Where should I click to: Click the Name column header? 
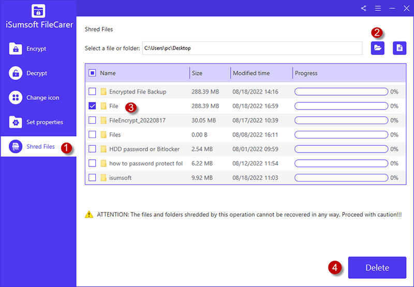pyautogui.click(x=108, y=73)
